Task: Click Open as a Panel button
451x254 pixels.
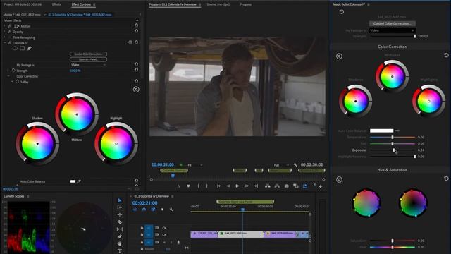Action: pyautogui.click(x=88, y=59)
